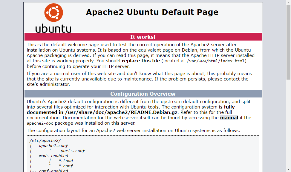Open the manual link

(x=229, y=118)
